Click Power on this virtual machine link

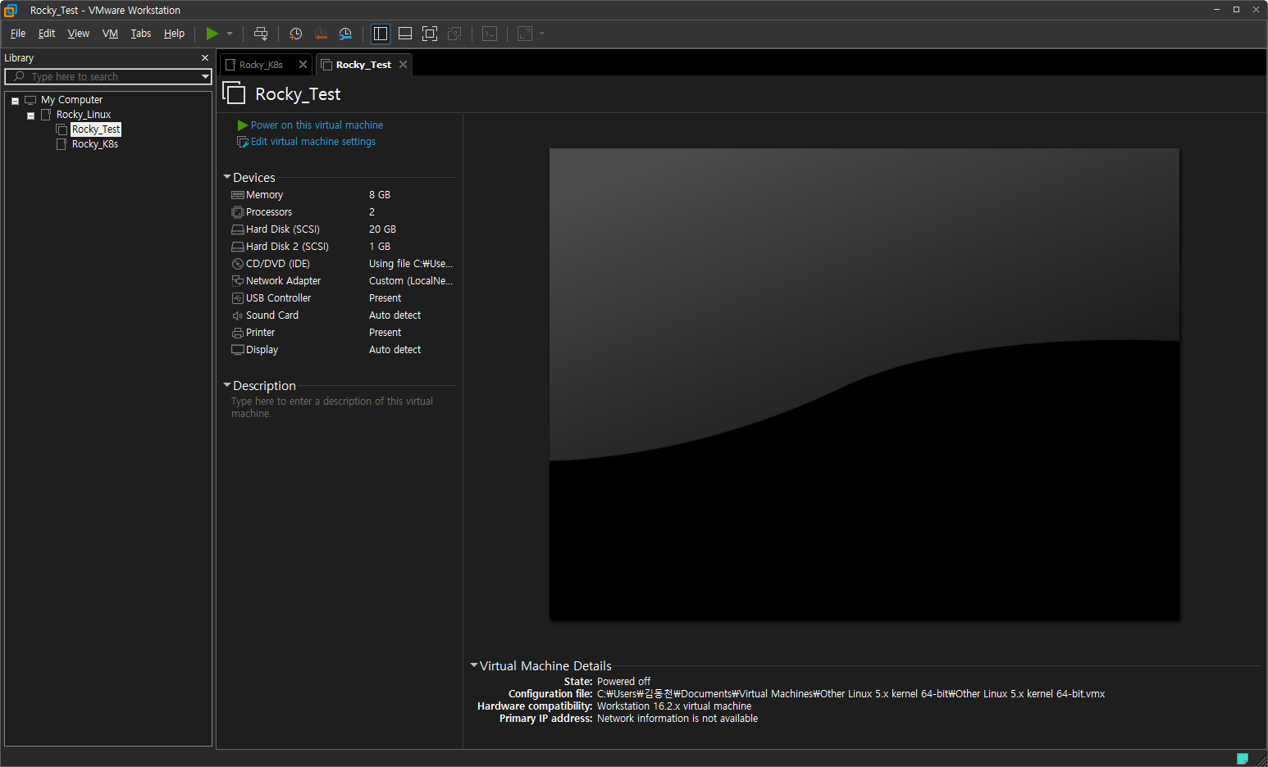(317, 125)
